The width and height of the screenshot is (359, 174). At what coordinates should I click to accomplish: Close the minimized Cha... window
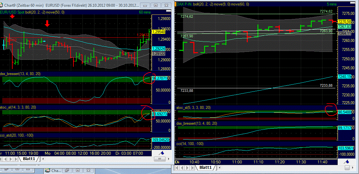[x=88, y=170]
